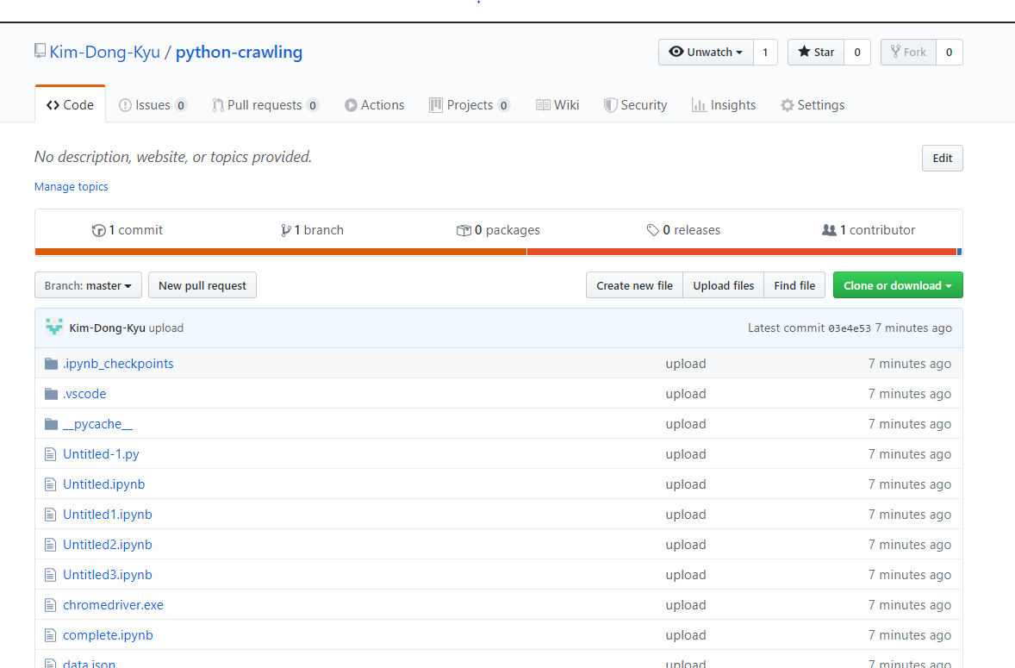The height and width of the screenshot is (668, 1015).
Task: Click the people icon beside 1 contributor
Action: [829, 230]
